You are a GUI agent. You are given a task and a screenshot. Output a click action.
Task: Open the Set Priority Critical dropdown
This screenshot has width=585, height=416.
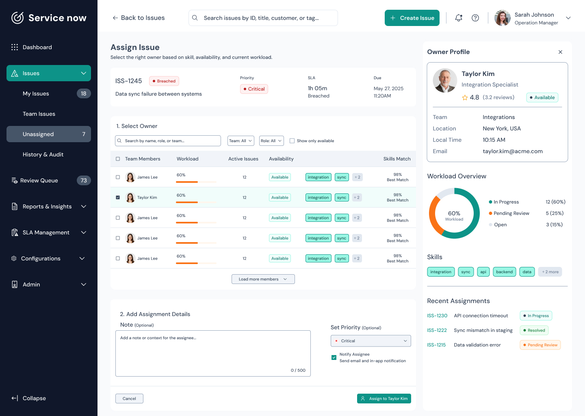tap(371, 341)
